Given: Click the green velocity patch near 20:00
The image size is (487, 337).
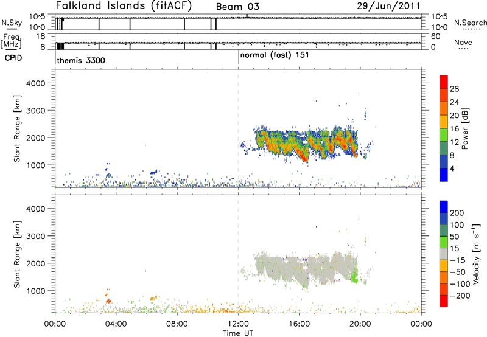Looking at the screenshot, I should [x=354, y=276].
